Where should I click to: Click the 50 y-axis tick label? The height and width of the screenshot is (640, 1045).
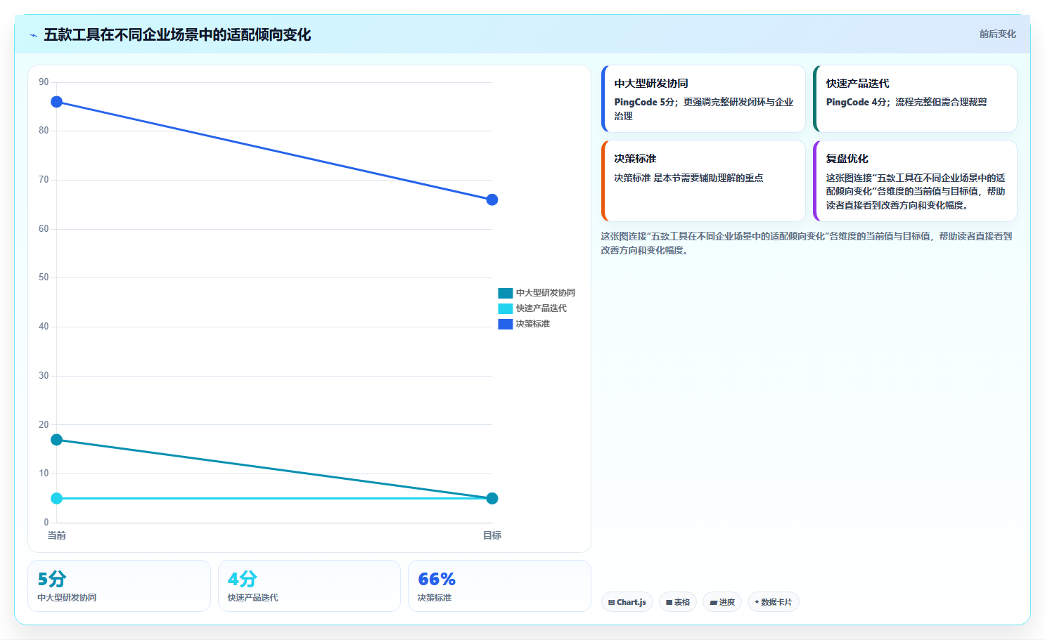(x=44, y=277)
